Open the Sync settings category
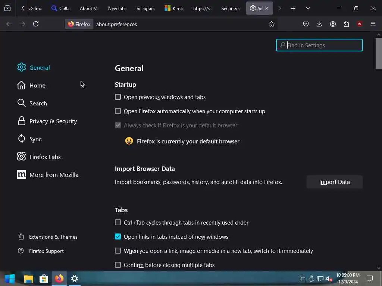 29,139
